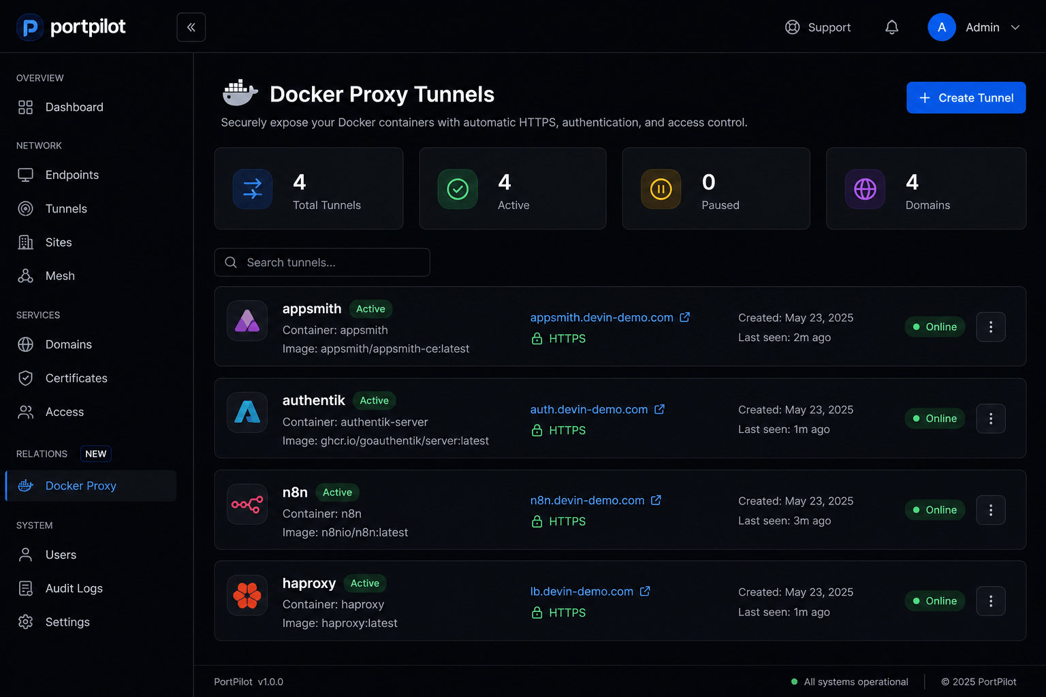Expand the Admin account dropdown chevron
Image resolution: width=1046 pixels, height=697 pixels.
tap(1015, 27)
